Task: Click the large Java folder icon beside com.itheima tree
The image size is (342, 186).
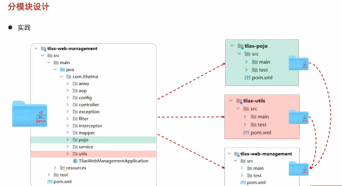Action: 30,114
